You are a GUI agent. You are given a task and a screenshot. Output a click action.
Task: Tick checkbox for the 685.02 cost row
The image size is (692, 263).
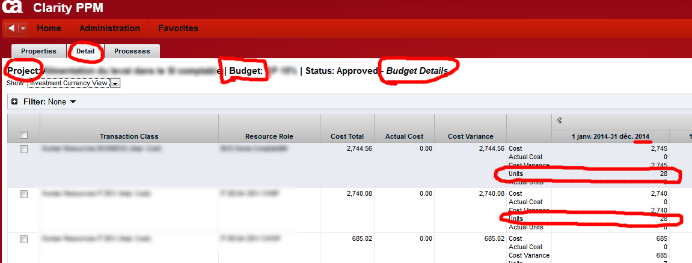(x=24, y=239)
